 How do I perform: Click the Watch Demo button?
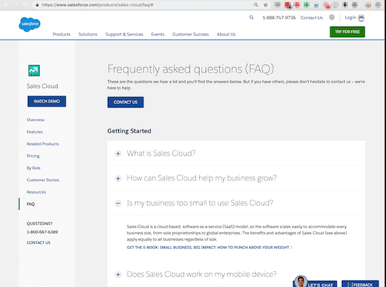pyautogui.click(x=46, y=101)
